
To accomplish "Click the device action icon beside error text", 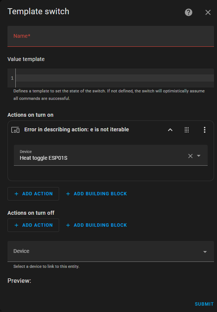I will point(15,130).
